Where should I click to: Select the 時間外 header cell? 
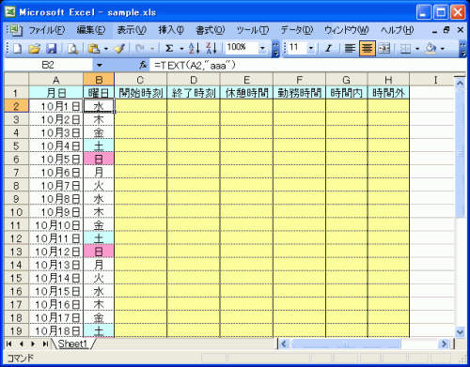[388, 93]
